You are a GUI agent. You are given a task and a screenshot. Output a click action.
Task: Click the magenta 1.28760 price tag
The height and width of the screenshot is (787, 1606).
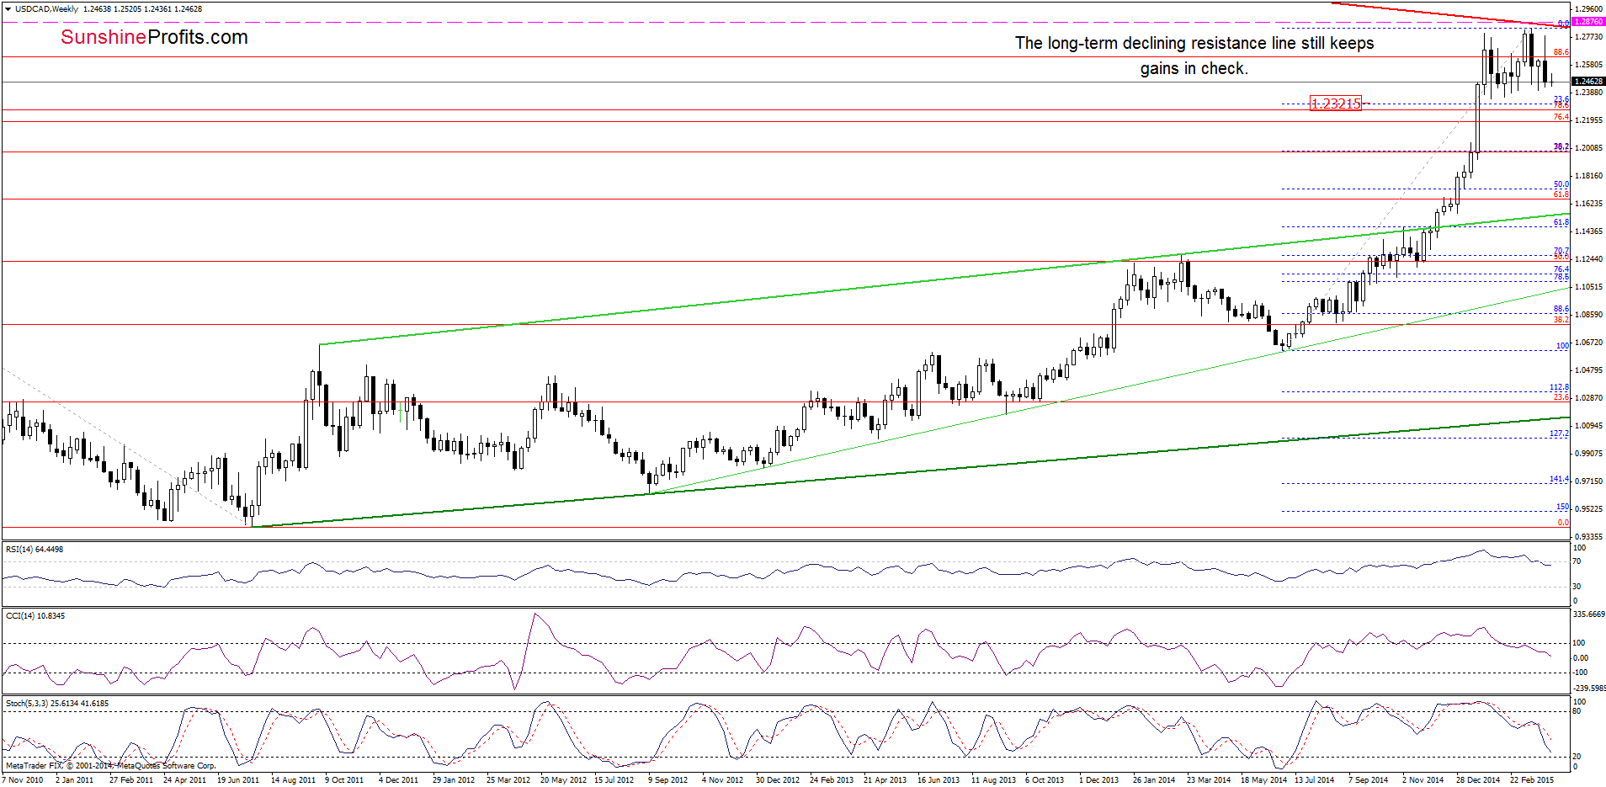click(x=1588, y=22)
